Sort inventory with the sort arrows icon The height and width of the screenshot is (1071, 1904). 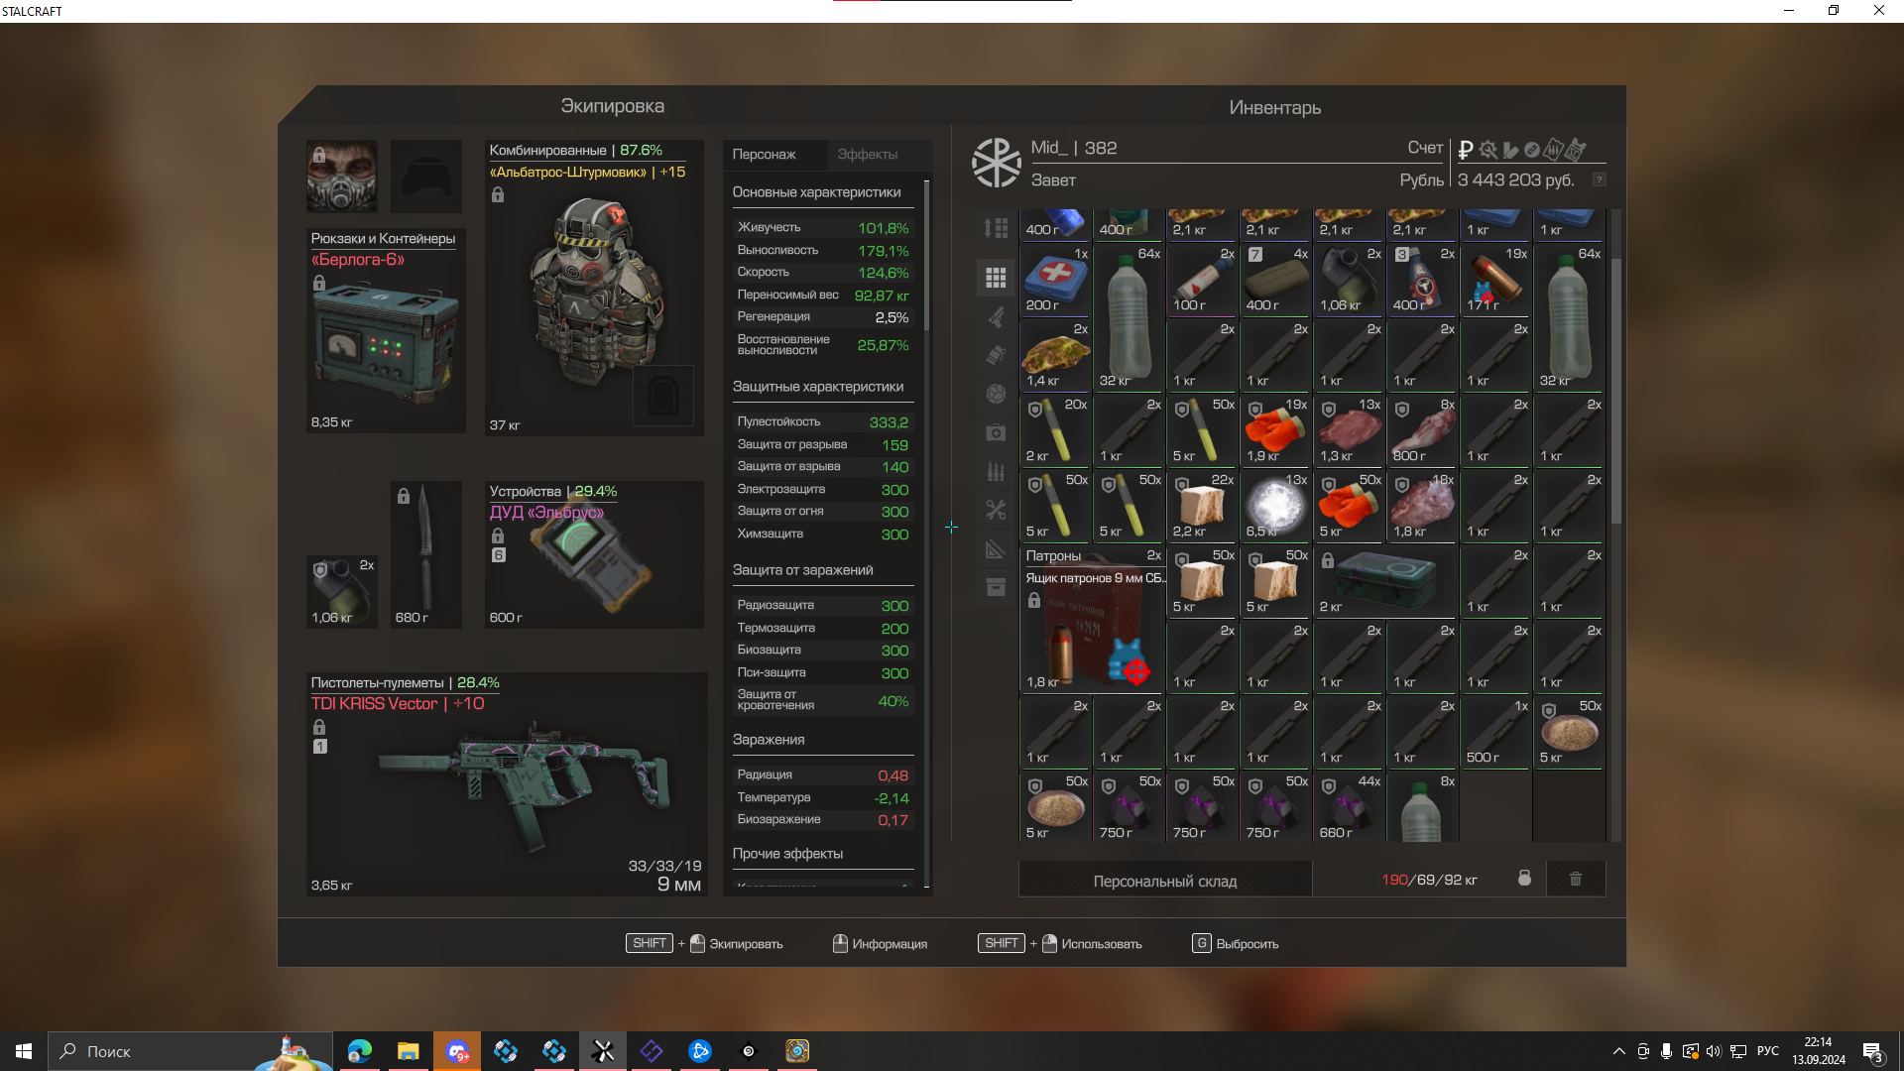click(996, 228)
